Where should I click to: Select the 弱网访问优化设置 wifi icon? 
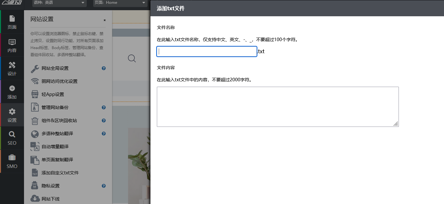tap(35, 81)
